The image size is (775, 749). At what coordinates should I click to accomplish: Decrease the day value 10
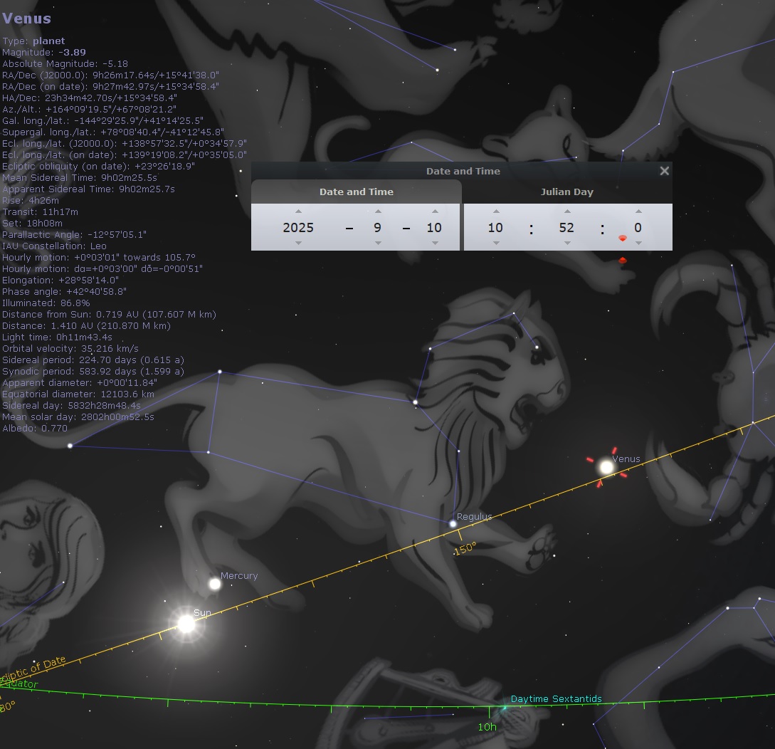(435, 243)
